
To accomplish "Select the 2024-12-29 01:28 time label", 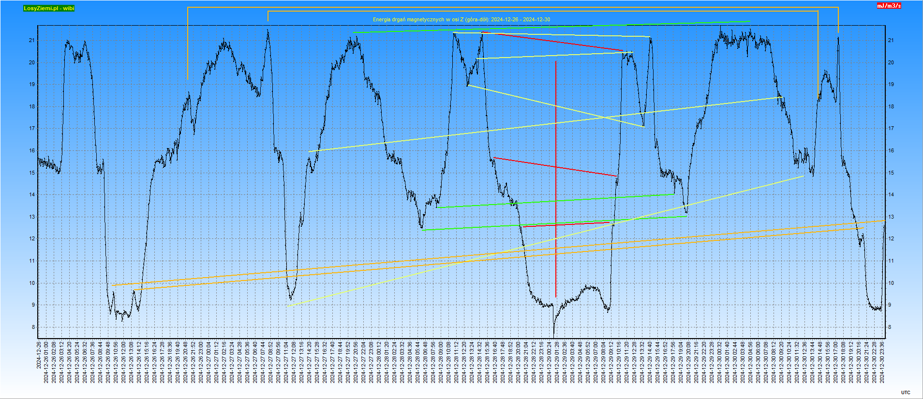I will pyautogui.click(x=557, y=362).
